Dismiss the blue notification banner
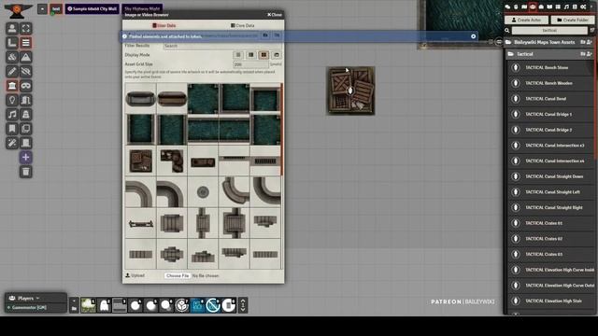 point(474,36)
